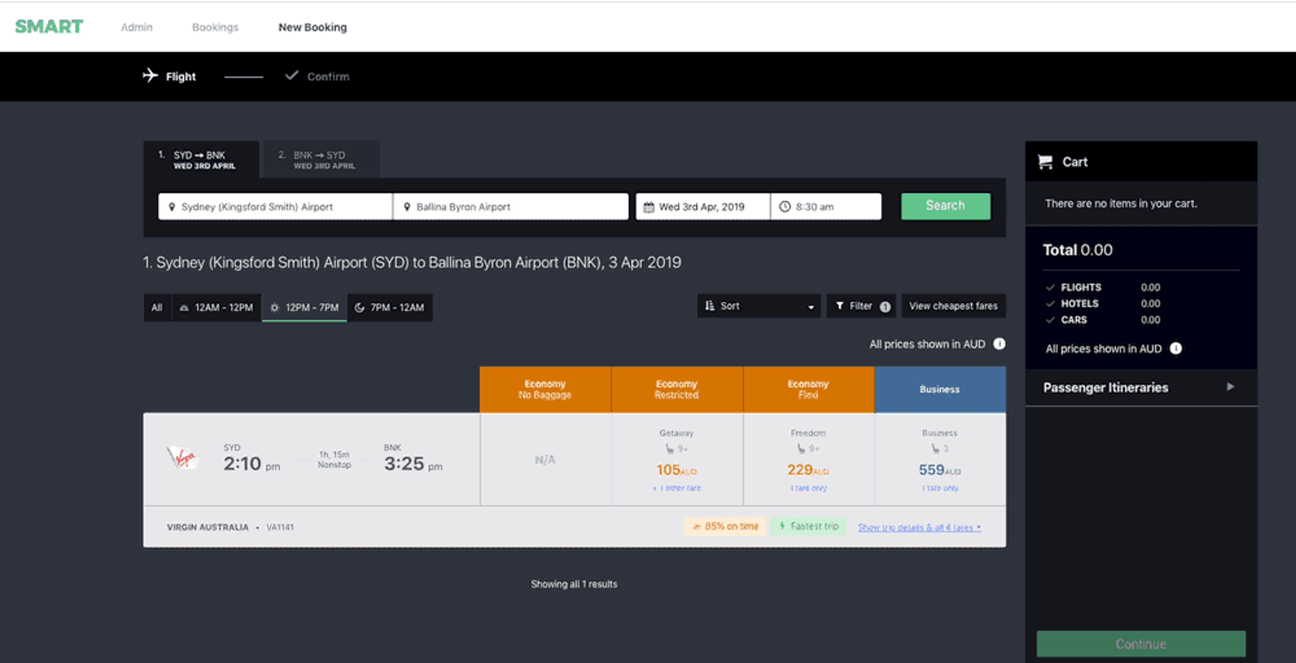This screenshot has width=1296, height=663.
Task: Click info icon above fare table
Action: (999, 344)
